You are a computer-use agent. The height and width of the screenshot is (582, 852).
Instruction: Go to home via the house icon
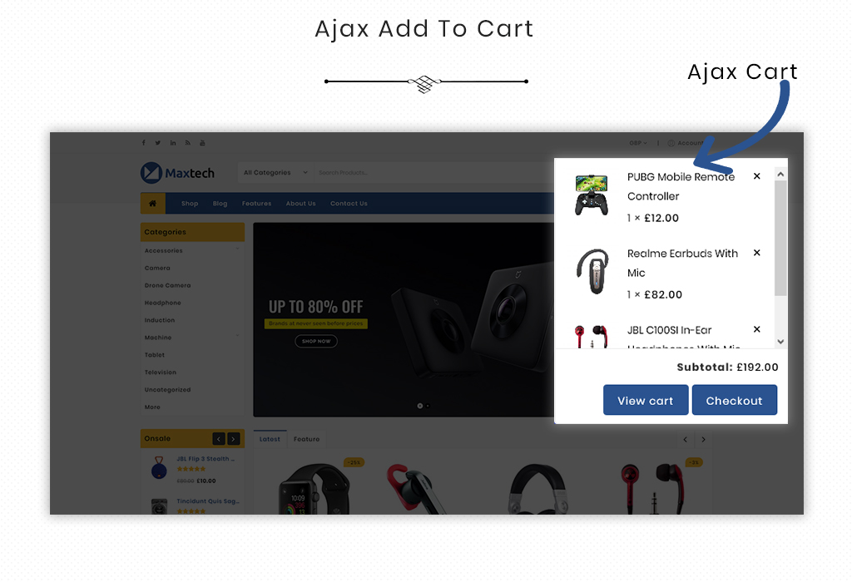click(153, 203)
